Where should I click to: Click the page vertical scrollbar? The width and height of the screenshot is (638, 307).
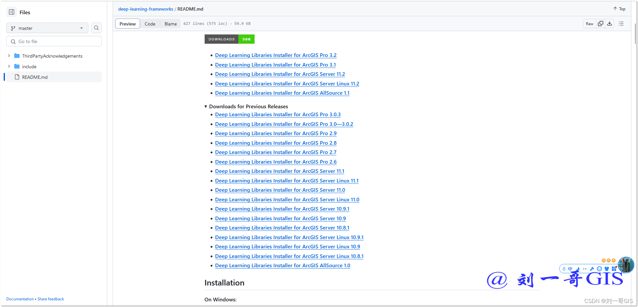635,33
